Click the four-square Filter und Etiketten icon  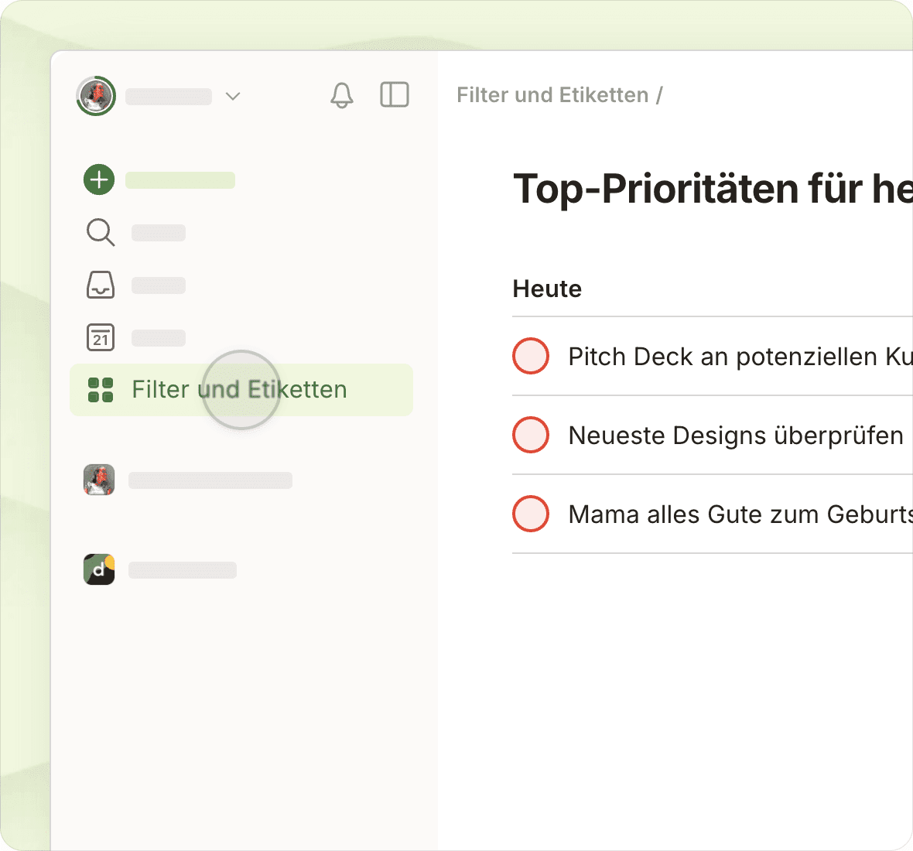click(x=101, y=390)
